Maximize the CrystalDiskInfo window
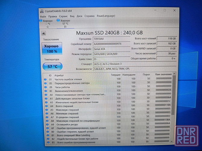202x151 pixels. (165, 10)
